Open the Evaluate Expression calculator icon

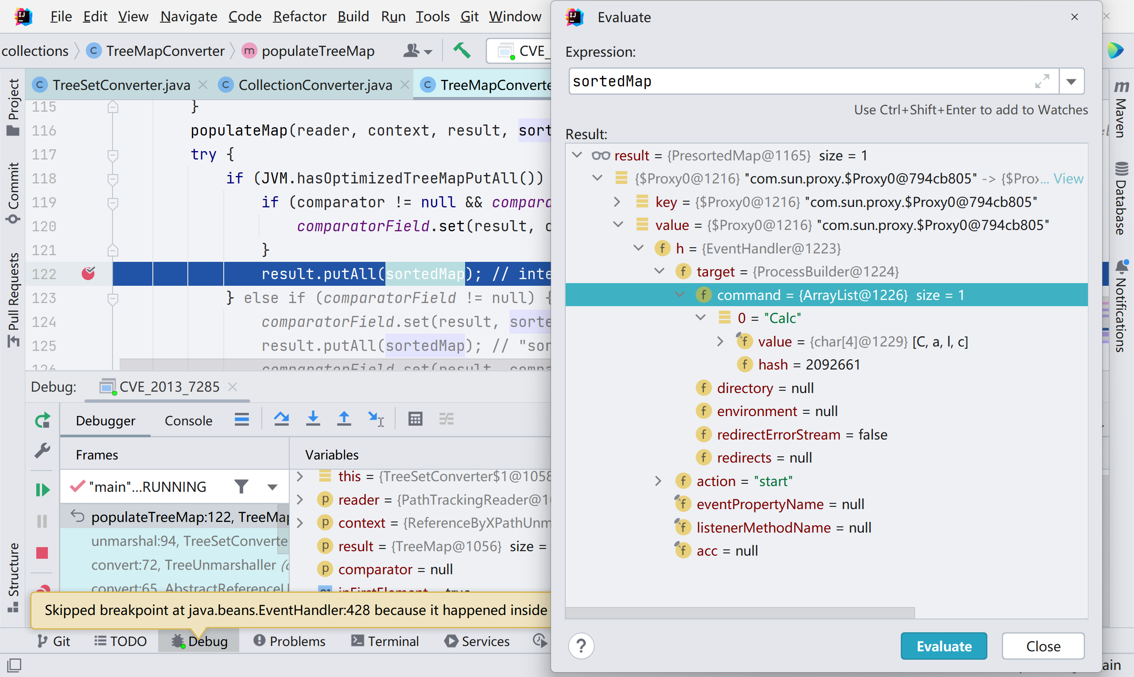(x=415, y=419)
